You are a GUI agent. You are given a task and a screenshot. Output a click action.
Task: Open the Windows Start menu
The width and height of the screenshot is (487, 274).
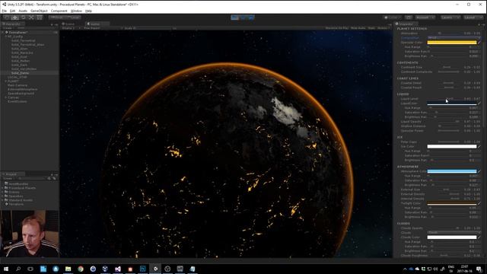click(x=5, y=269)
